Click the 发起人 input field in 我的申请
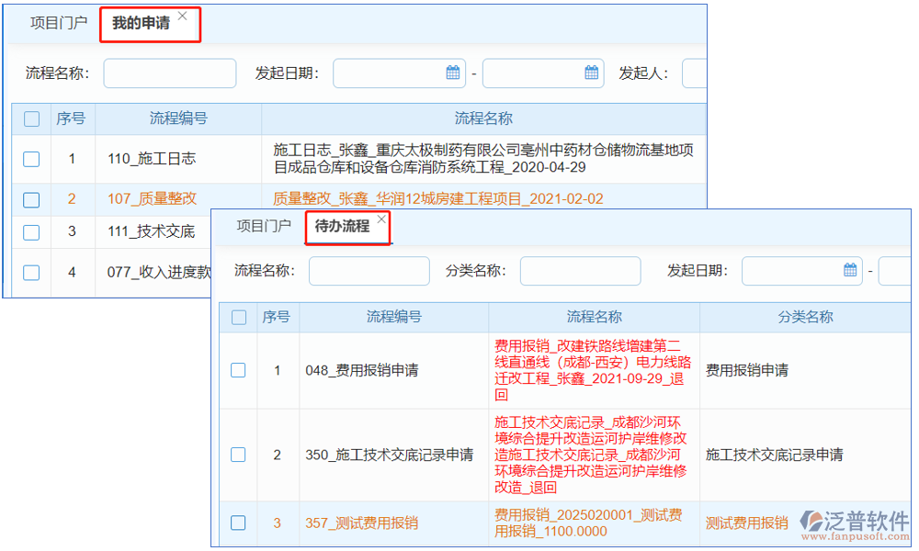 (x=696, y=73)
